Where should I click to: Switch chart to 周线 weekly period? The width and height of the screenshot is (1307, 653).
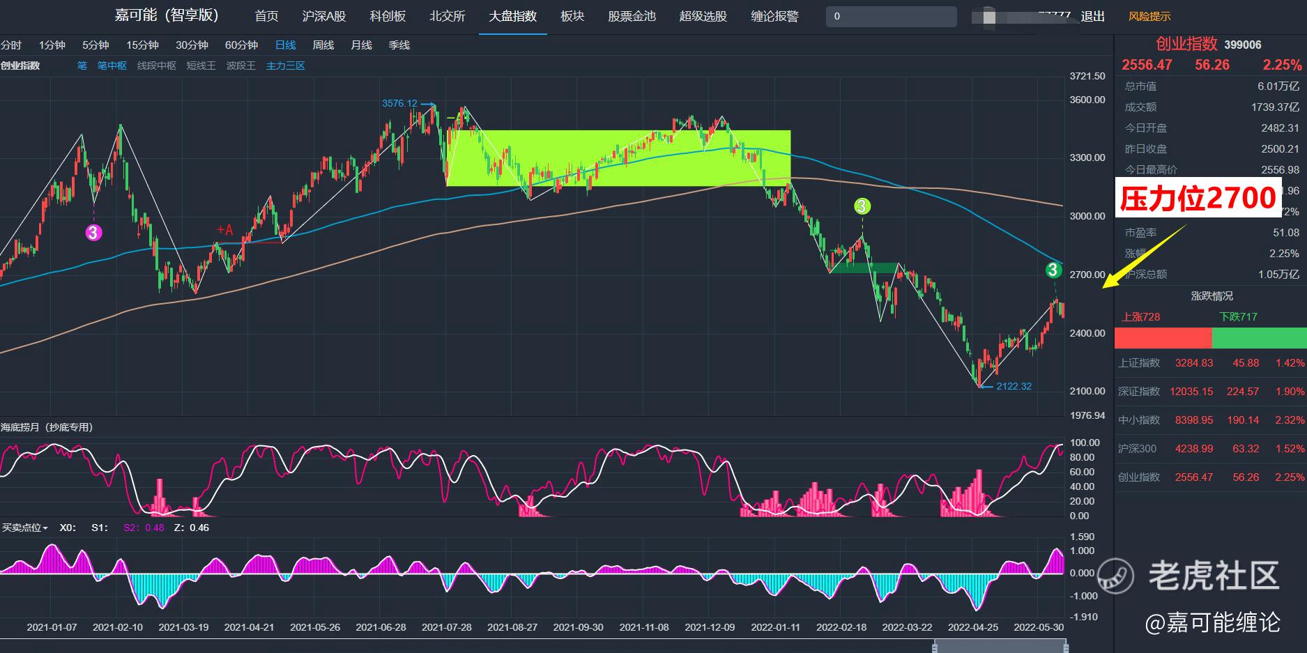(323, 45)
